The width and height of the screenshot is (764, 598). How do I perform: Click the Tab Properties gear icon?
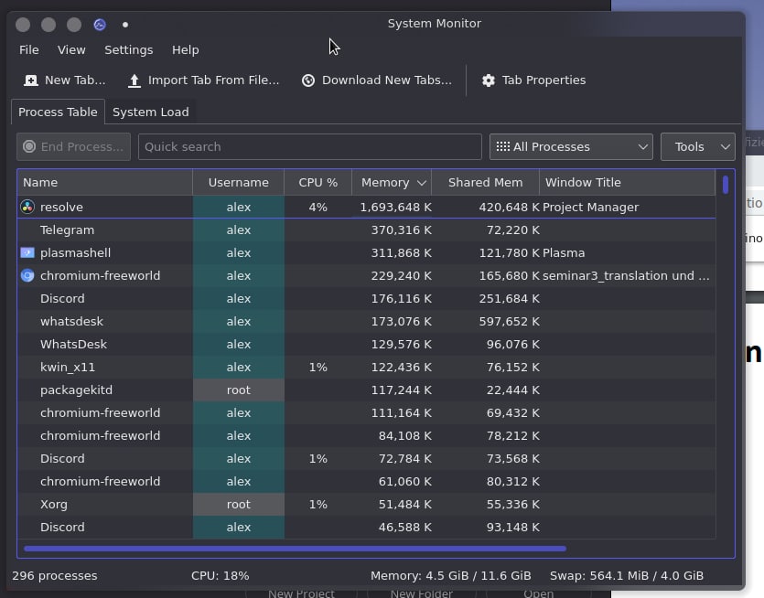[489, 80]
